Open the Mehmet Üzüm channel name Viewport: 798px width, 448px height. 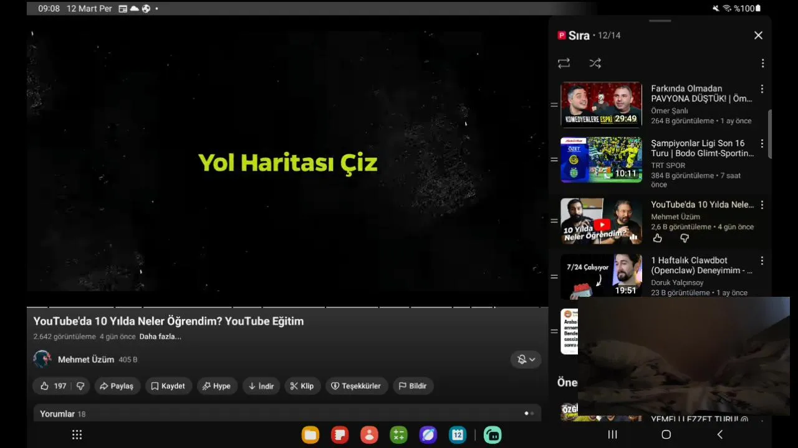point(86,360)
